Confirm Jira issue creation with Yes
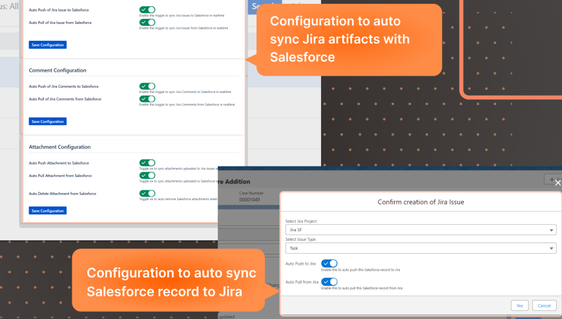The height and width of the screenshot is (319, 562). (x=519, y=305)
